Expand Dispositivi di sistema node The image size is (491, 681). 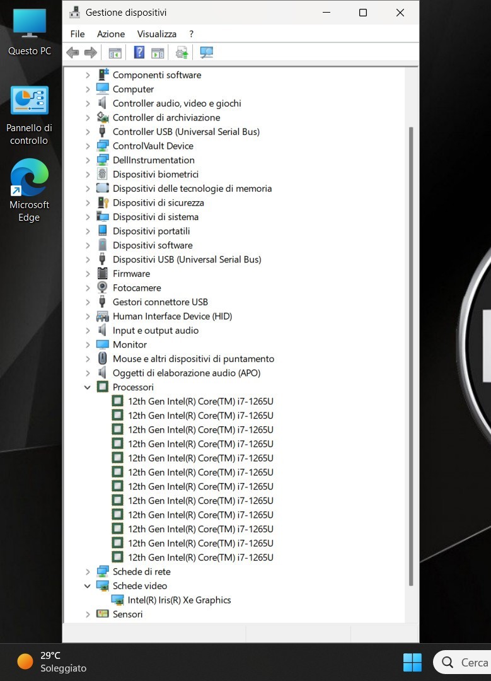click(x=88, y=217)
